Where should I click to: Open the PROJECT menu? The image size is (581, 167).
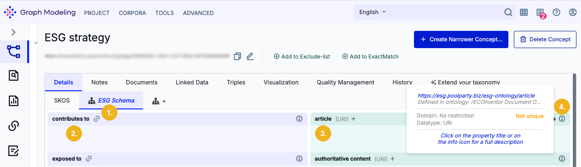97,13
